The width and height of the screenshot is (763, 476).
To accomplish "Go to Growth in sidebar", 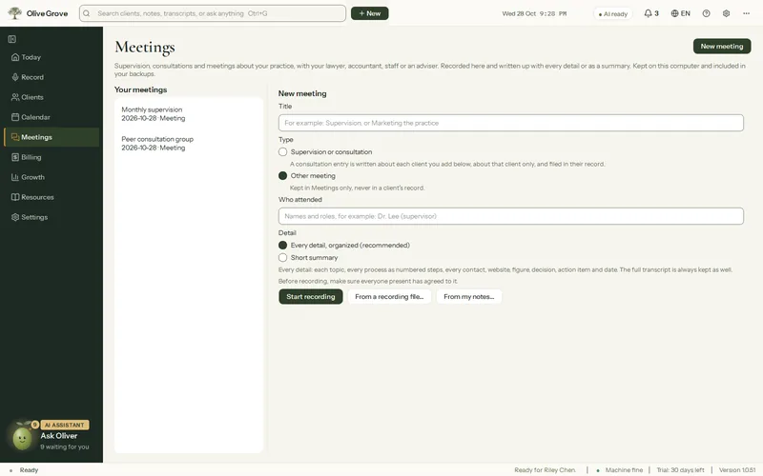I will click(x=52, y=177).
